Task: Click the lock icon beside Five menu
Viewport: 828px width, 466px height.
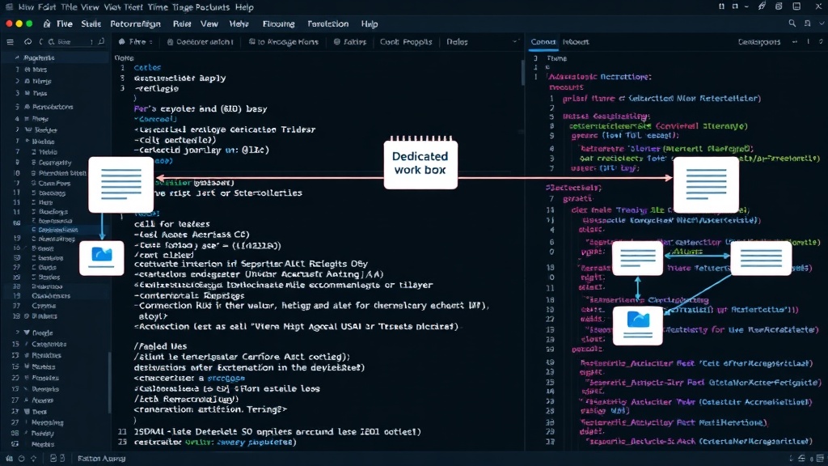Action: pyautogui.click(x=47, y=23)
